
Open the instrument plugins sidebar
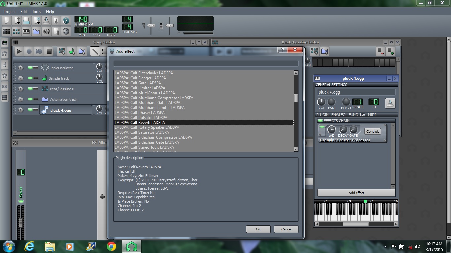coord(5,43)
